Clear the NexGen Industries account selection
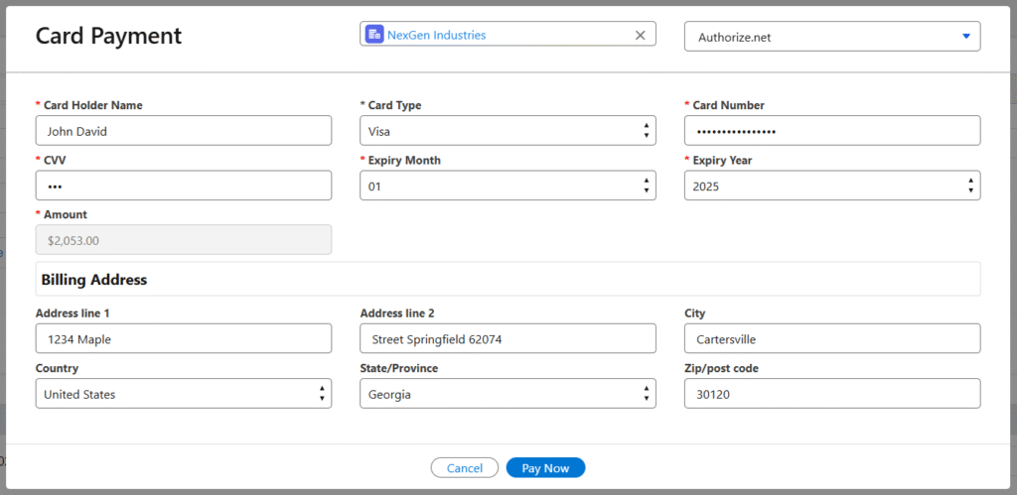 click(x=640, y=35)
